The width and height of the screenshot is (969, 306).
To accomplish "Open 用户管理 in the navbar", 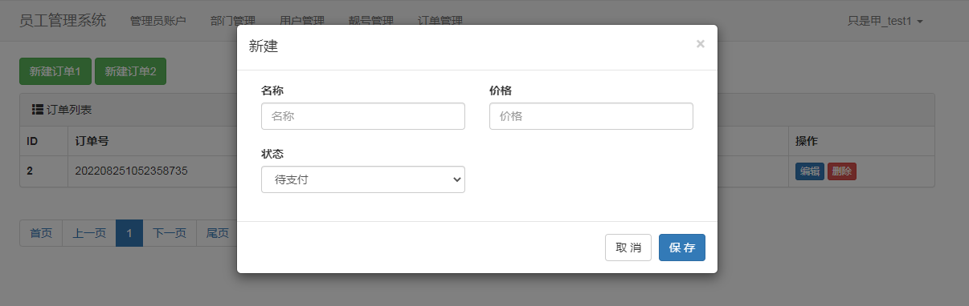I will click(x=302, y=21).
